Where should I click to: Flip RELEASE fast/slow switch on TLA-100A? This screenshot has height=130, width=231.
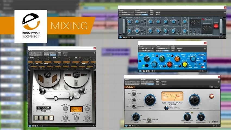click(134, 100)
